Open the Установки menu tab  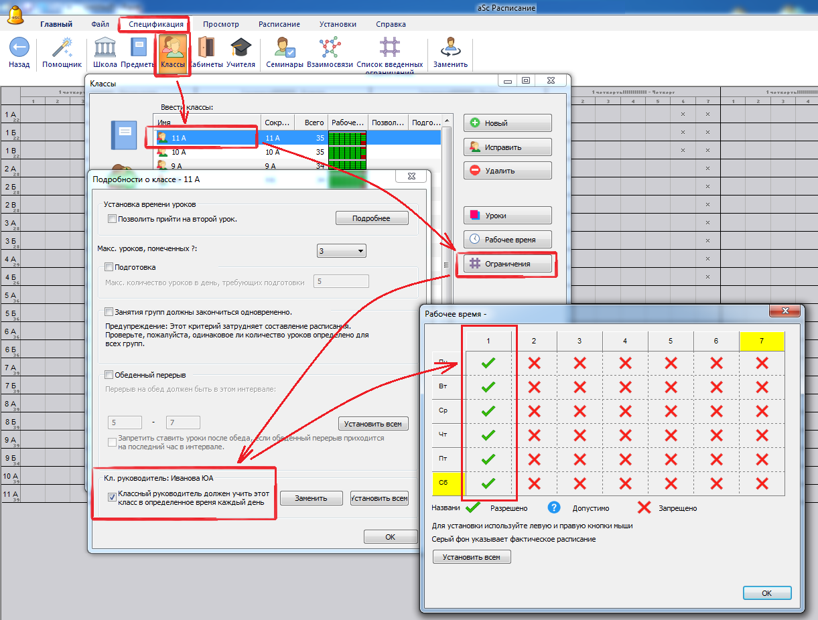tap(338, 24)
